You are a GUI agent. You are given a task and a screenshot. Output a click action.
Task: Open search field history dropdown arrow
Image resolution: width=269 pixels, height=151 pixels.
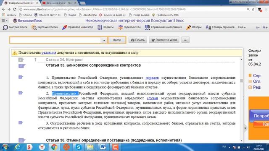click(x=104, y=40)
